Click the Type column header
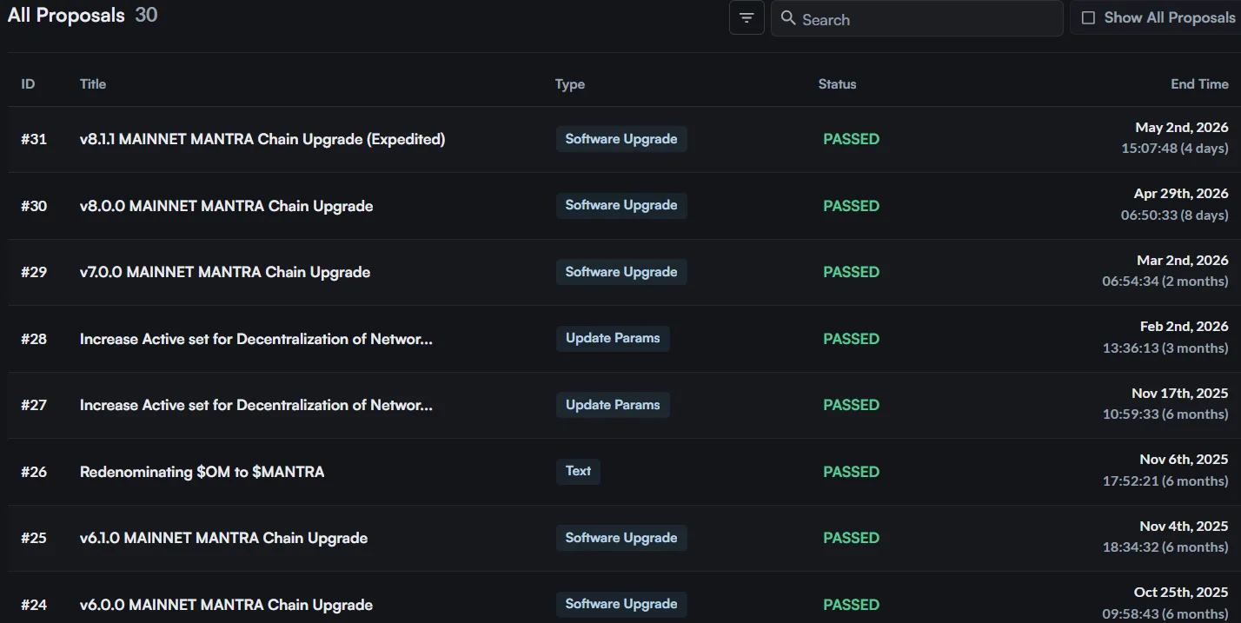This screenshot has height=623, width=1241. (x=570, y=84)
